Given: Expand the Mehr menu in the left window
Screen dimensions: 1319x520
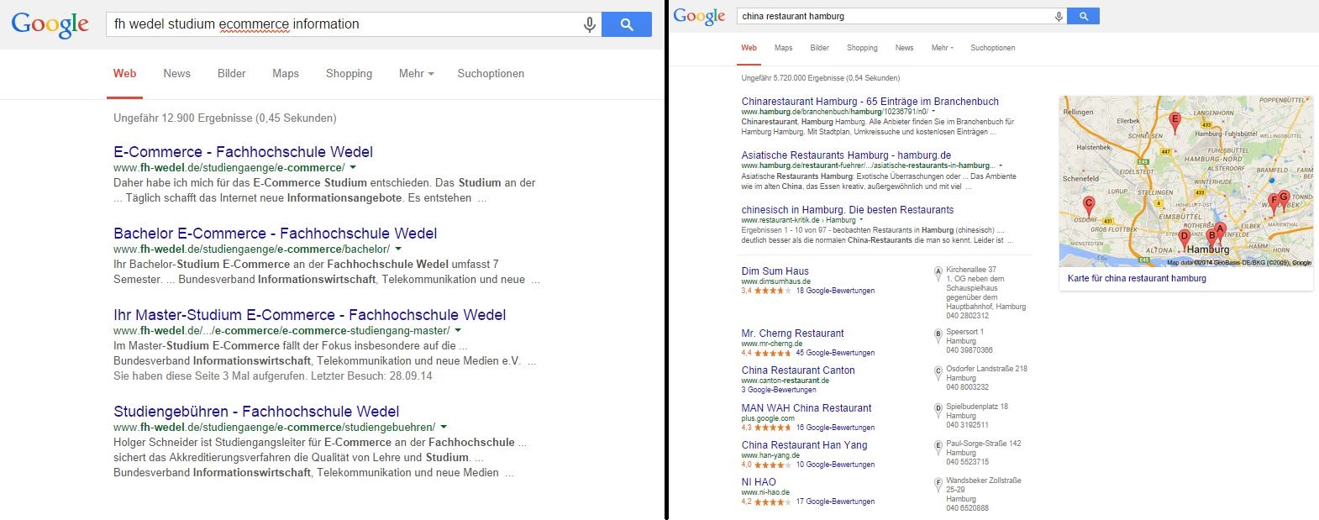Looking at the screenshot, I should coord(416,73).
